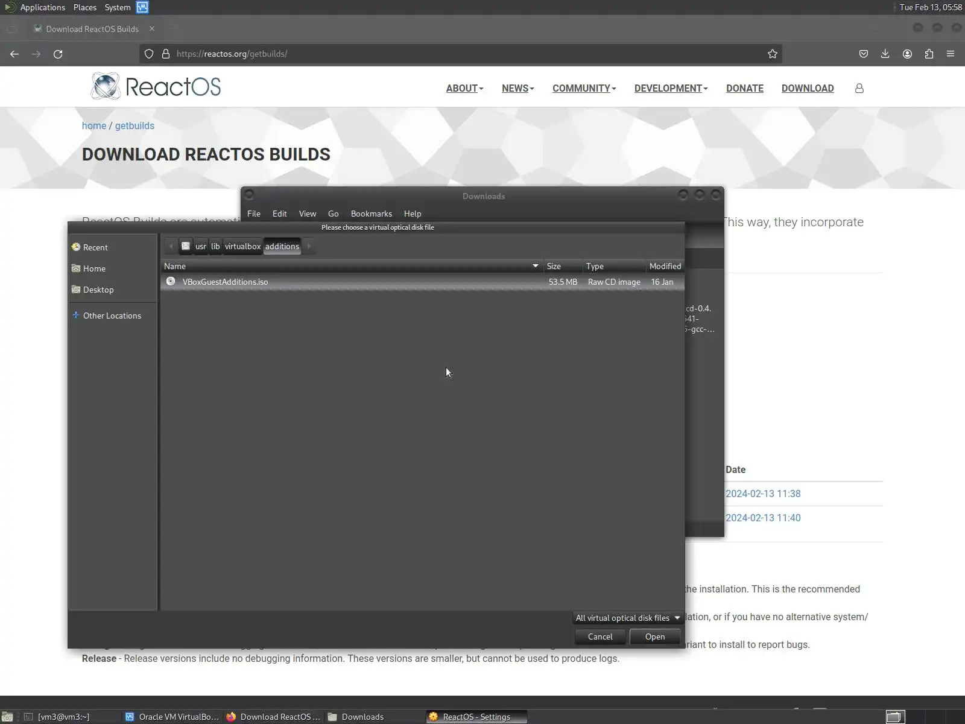Open the Firefox downloads panel icon
The image size is (965, 724).
[885, 54]
